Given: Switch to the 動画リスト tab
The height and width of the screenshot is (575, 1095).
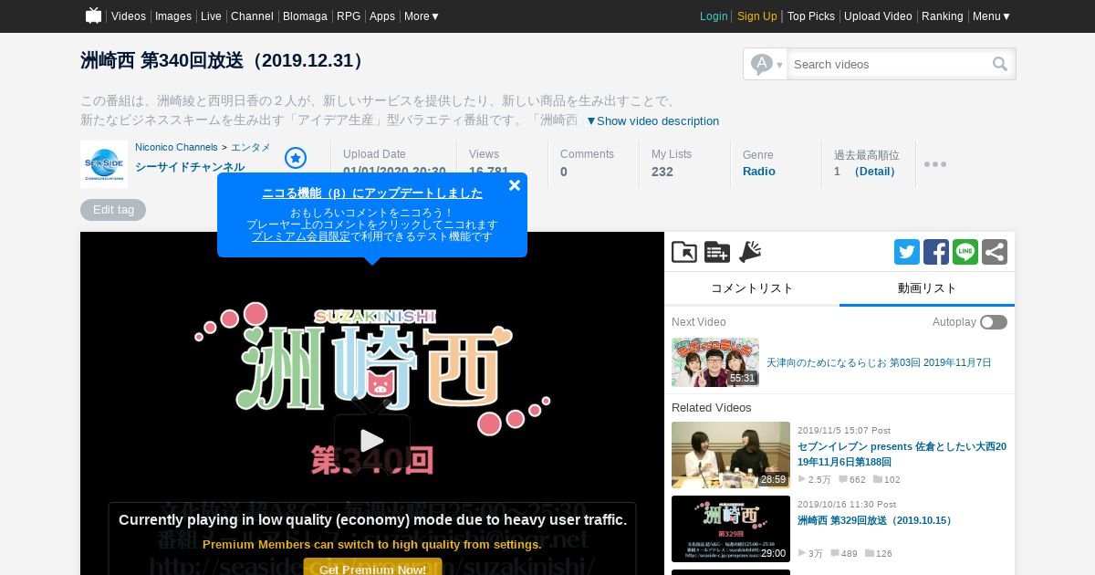Looking at the screenshot, I should point(927,288).
